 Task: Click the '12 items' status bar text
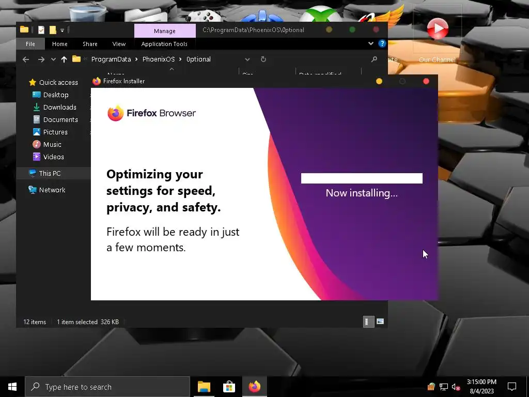(x=35, y=322)
